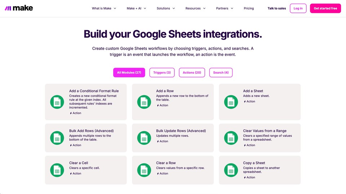Click the Log in button

298,8
